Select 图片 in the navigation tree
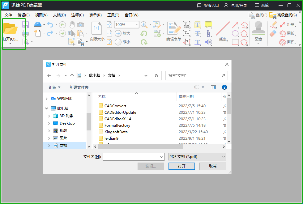The image size is (303, 204). (x=63, y=138)
